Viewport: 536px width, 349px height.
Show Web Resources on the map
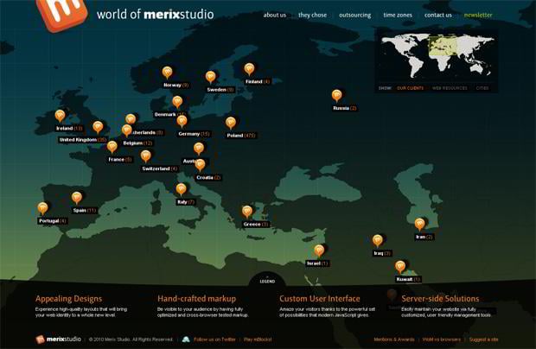[449, 88]
